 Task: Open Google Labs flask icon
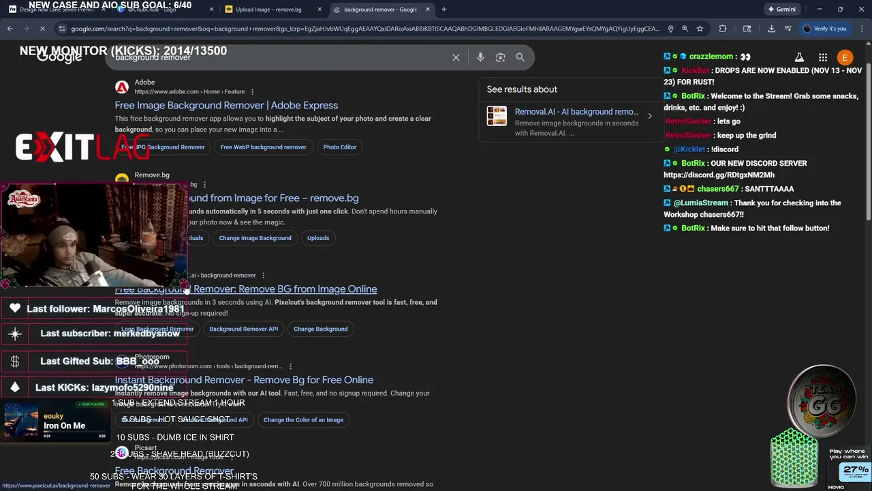click(x=799, y=57)
